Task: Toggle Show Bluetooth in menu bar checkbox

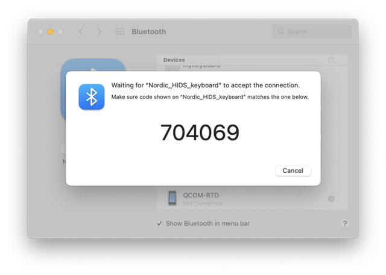Action: click(x=159, y=223)
